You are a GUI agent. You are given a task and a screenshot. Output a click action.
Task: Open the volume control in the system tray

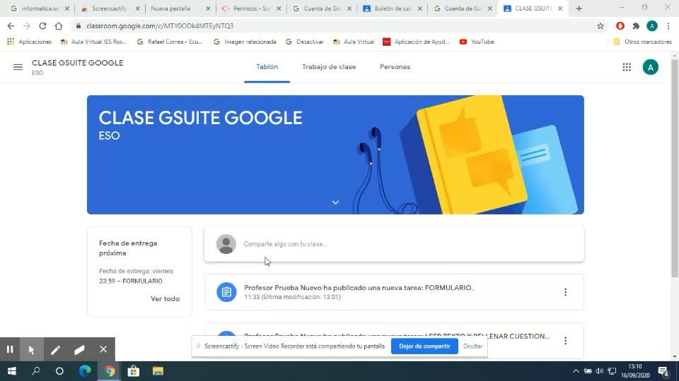click(x=599, y=371)
